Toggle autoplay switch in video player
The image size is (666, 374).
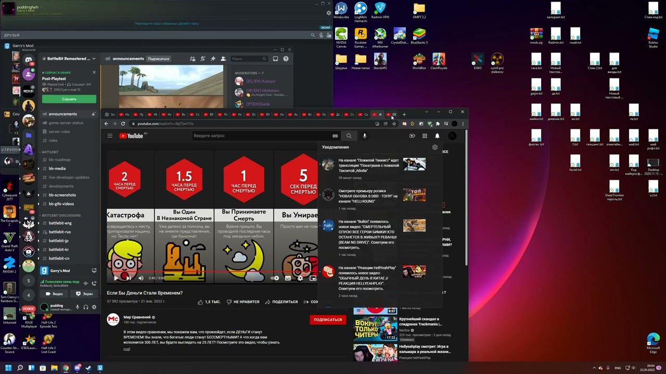275,278
